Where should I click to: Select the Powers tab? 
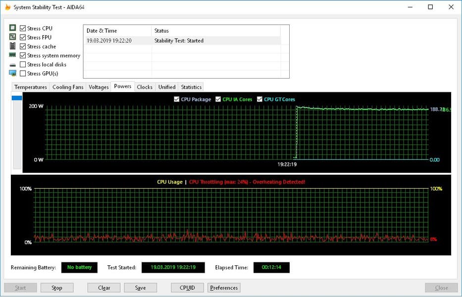pos(123,86)
